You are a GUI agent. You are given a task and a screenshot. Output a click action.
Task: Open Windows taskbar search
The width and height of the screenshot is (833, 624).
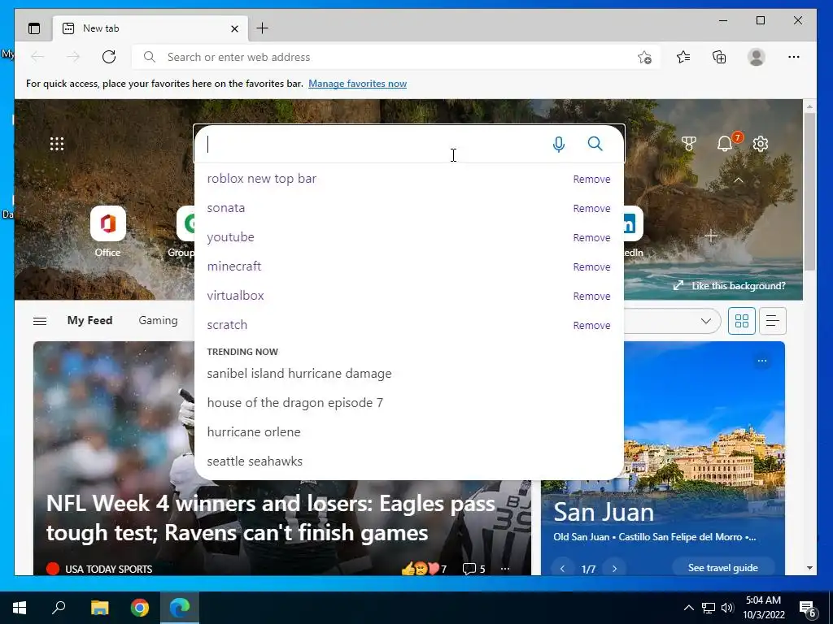pyautogui.click(x=59, y=608)
